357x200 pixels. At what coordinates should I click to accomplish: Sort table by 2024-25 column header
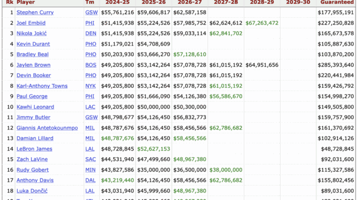point(118,2)
